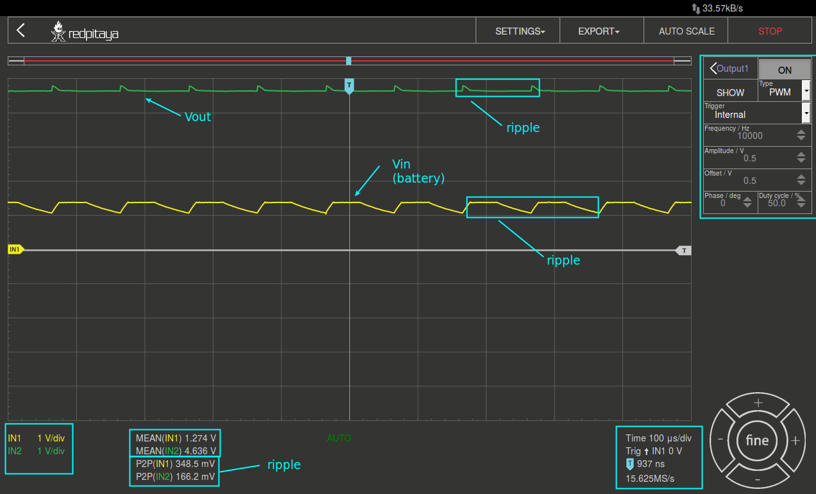
Task: Click the Offset input field showing 0.5
Action: point(749,180)
